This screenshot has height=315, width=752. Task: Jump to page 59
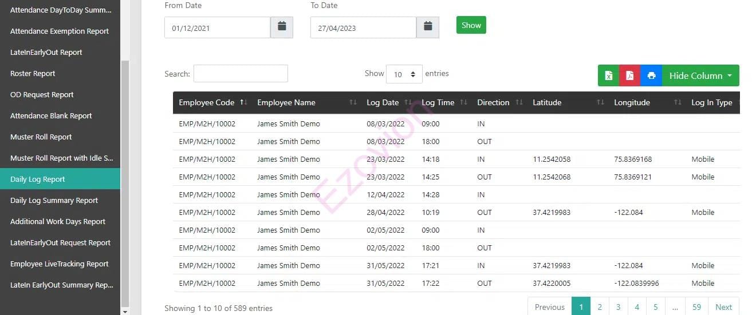pos(696,306)
